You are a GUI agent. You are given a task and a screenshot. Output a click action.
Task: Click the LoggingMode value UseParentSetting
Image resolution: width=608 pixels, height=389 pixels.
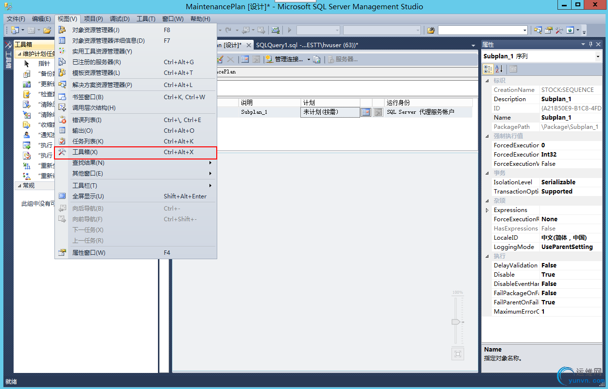pyautogui.click(x=571, y=247)
